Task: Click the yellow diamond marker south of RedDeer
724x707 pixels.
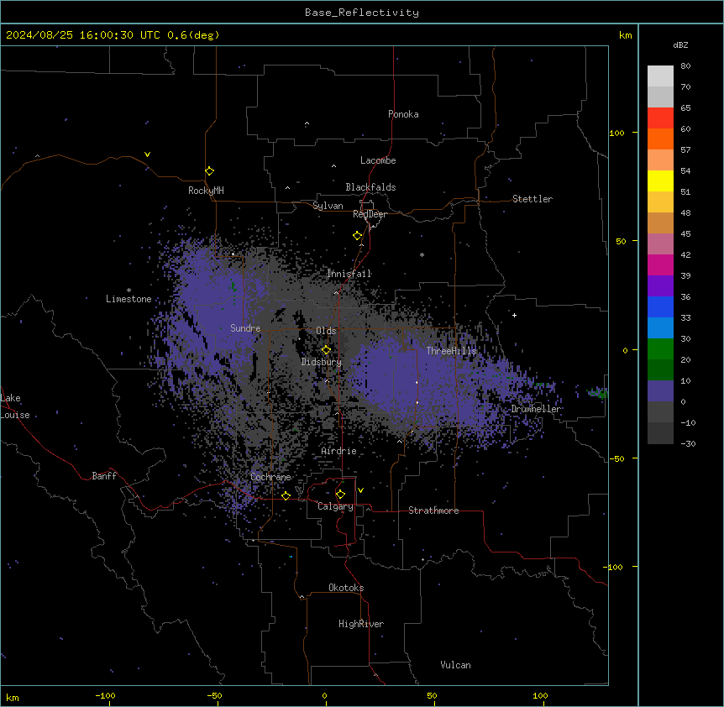Action: click(x=358, y=236)
